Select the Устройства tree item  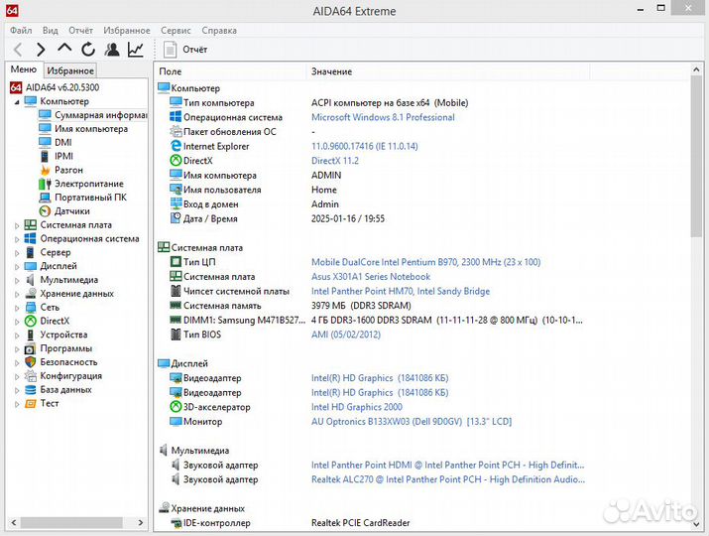63,335
